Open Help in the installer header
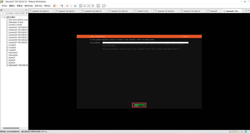This screenshot has width=250, height=134. (185, 36)
